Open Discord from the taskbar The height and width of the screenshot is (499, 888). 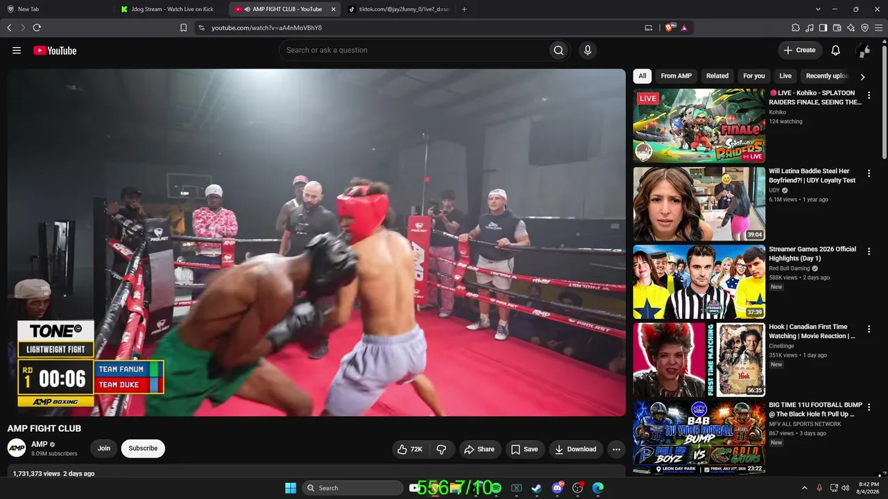557,488
